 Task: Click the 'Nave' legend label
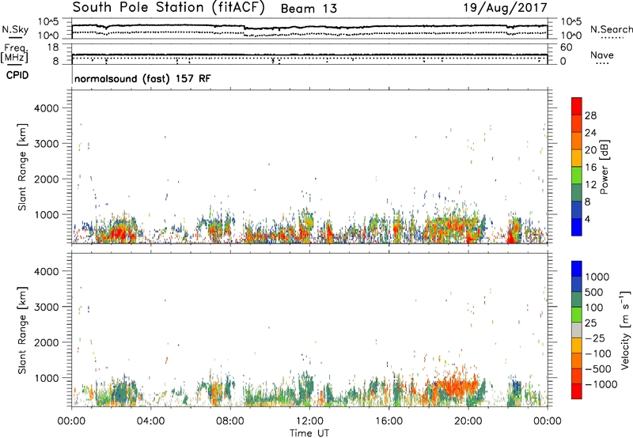coord(602,55)
